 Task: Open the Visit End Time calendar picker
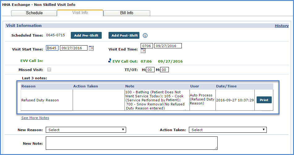[143, 51]
